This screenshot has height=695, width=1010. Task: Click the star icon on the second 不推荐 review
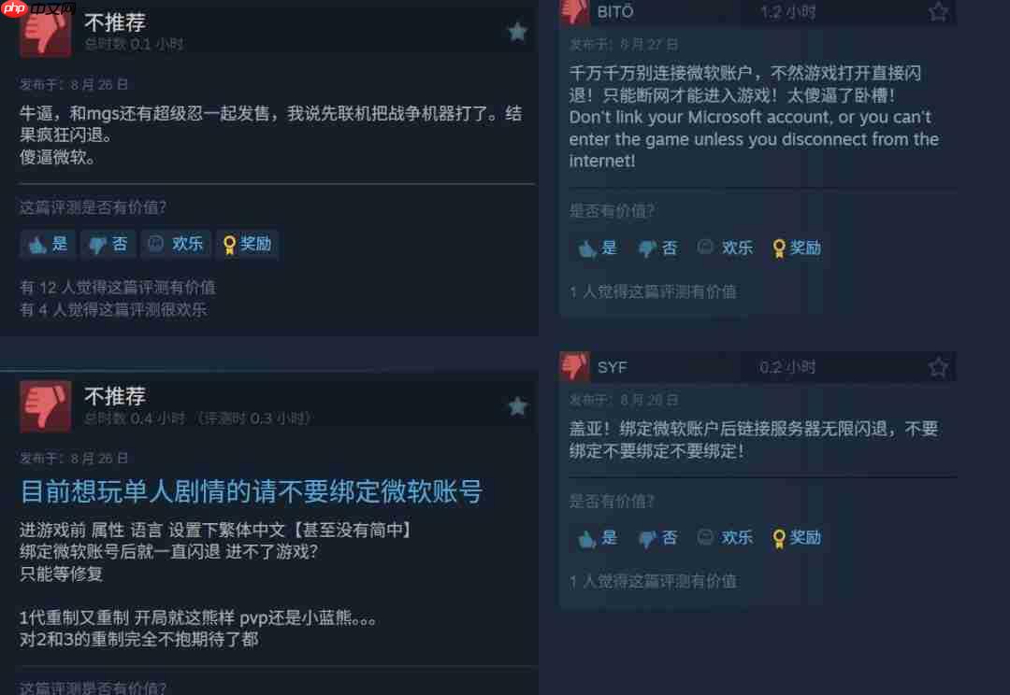(517, 406)
